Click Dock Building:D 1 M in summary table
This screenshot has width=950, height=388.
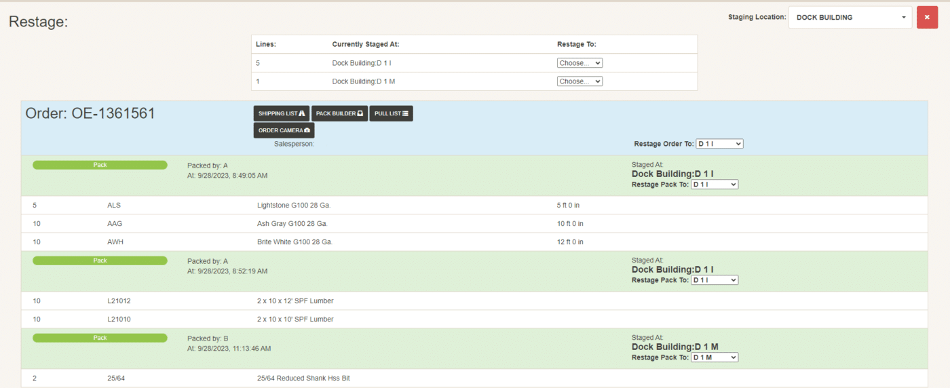click(x=362, y=81)
